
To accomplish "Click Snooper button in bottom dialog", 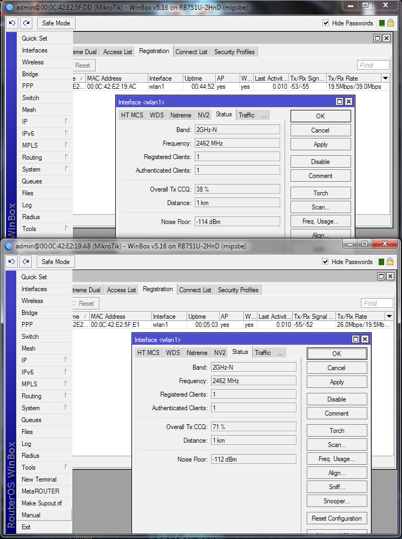I will point(337,501).
